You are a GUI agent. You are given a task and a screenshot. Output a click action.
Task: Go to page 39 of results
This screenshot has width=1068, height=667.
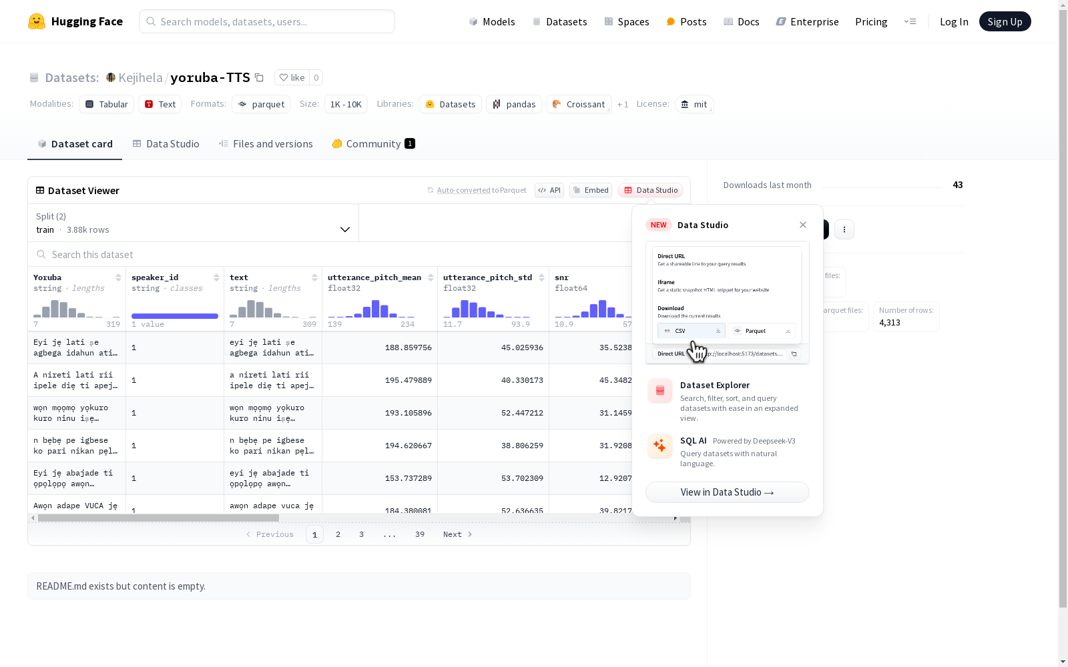click(x=420, y=534)
